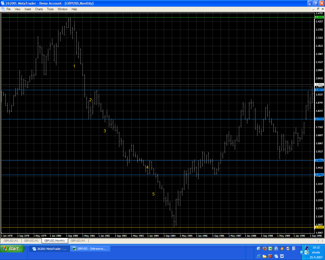
Task: Click the MetaTrader icon in the title bar
Action: [3, 3]
